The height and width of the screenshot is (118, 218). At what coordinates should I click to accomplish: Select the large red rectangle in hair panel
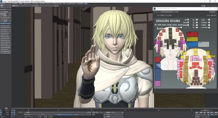point(192,34)
